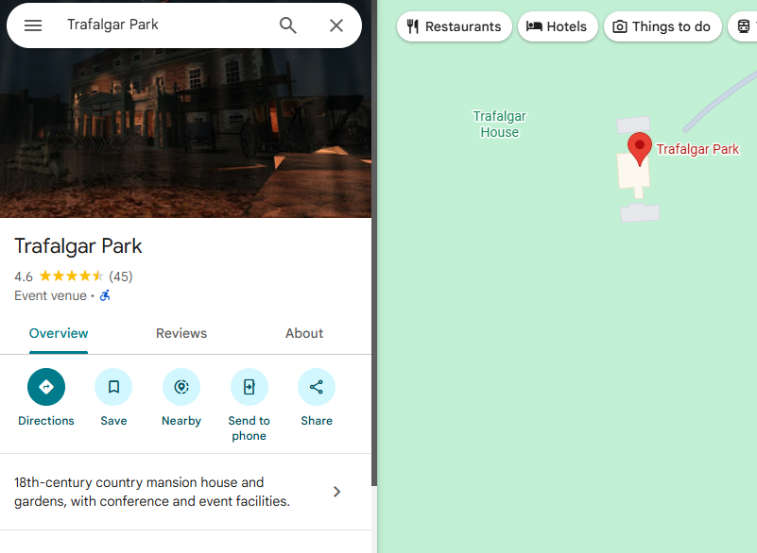Filter map by Hotels chip

click(x=558, y=26)
